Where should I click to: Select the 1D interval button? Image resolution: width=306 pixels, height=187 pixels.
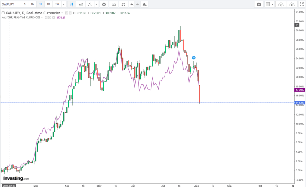click(41, 4)
